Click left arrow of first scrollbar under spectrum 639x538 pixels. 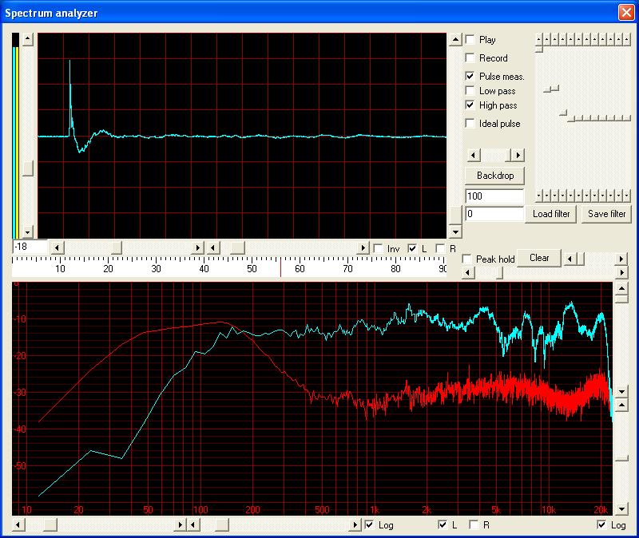(x=18, y=525)
